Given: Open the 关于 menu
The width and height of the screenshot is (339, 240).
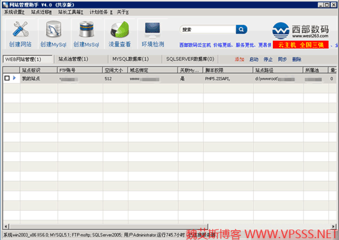Looking at the screenshot, I should pyautogui.click(x=122, y=12).
